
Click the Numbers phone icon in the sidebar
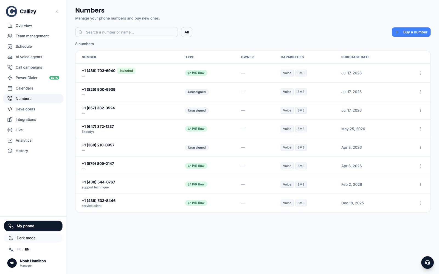pyautogui.click(x=10, y=99)
